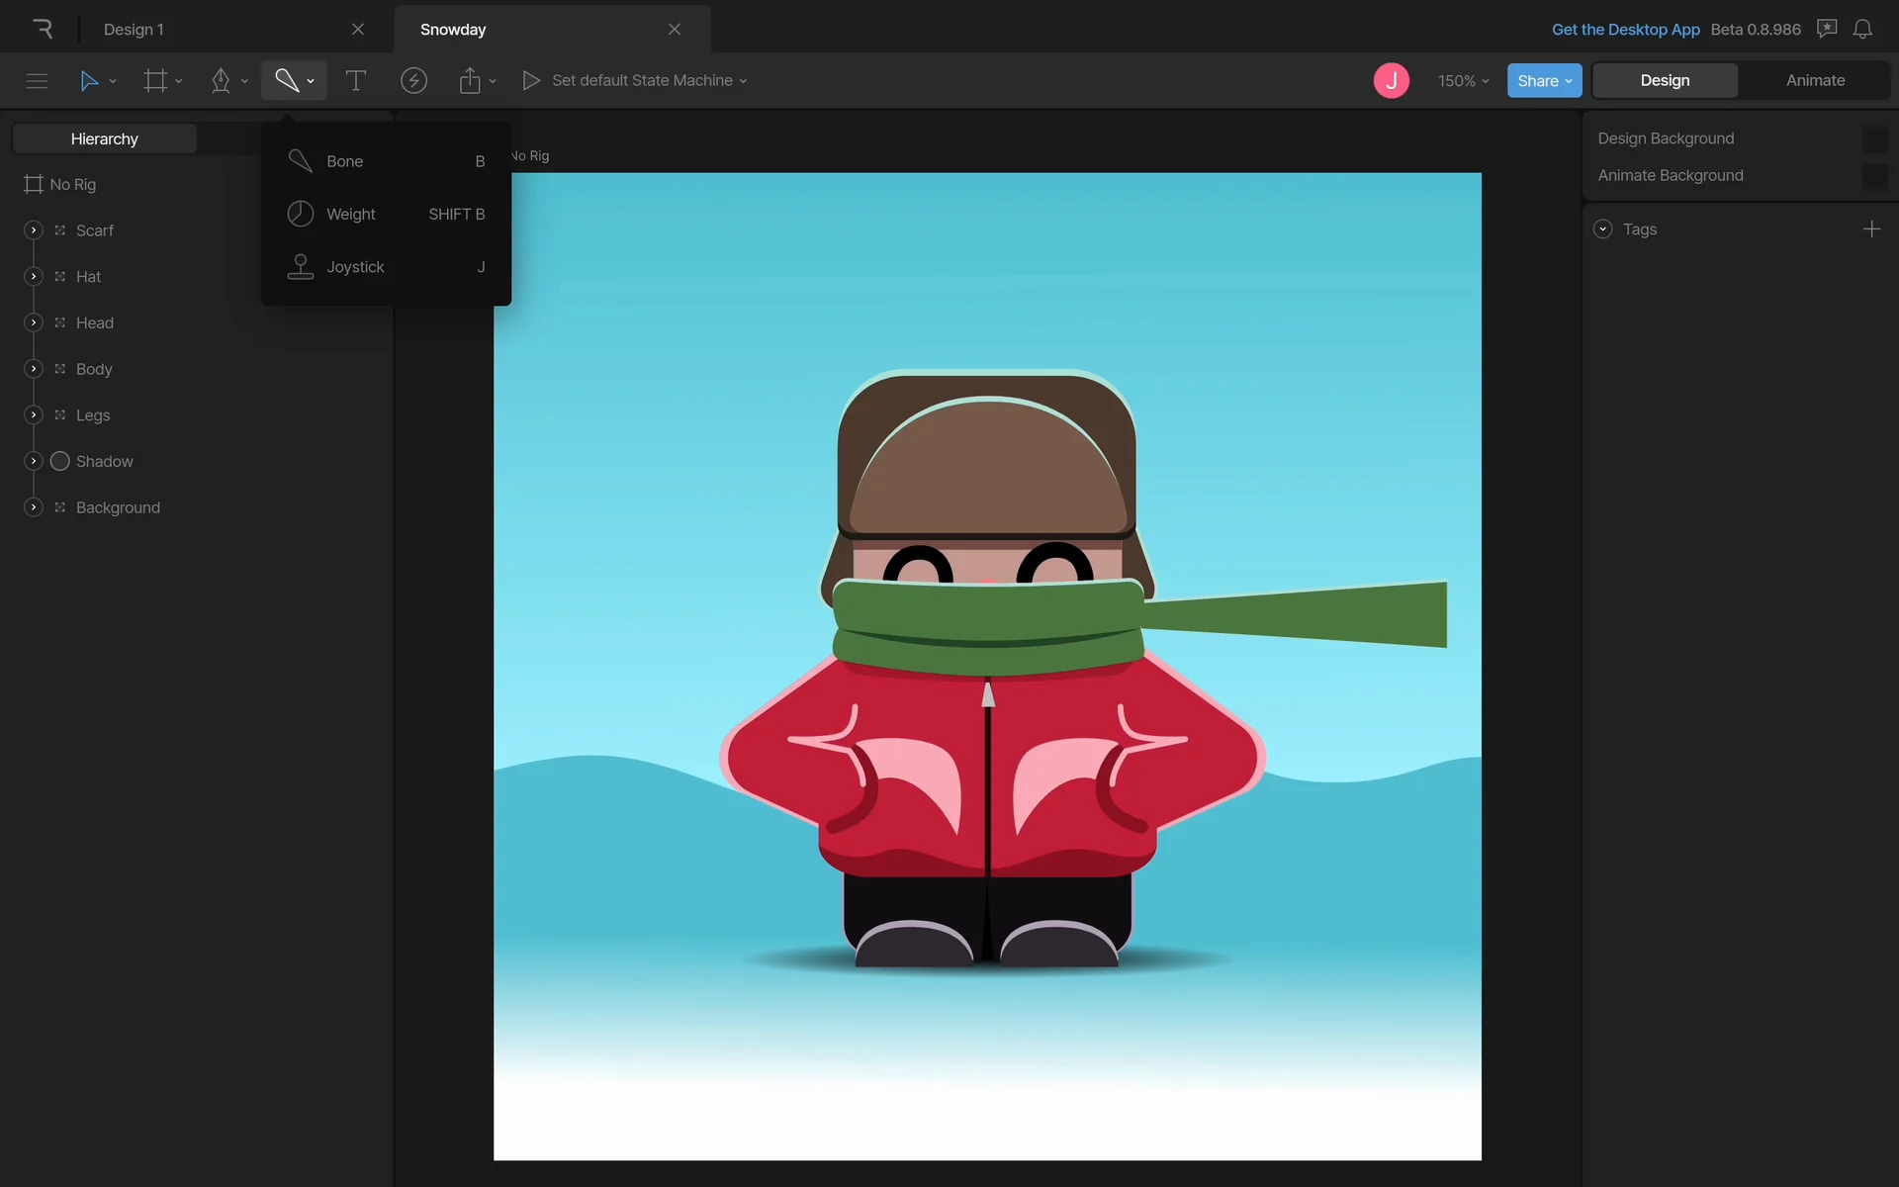Expand the Scarf group
This screenshot has height=1187, width=1899.
(x=34, y=230)
